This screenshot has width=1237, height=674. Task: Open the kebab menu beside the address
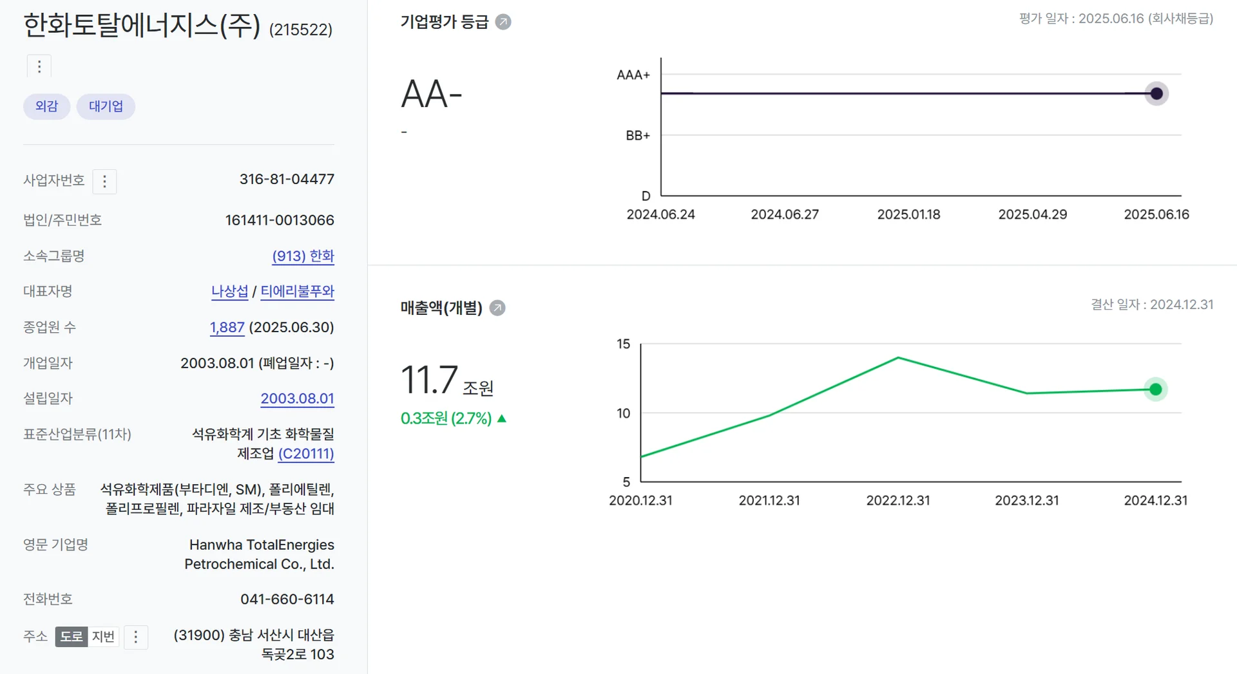(x=136, y=637)
